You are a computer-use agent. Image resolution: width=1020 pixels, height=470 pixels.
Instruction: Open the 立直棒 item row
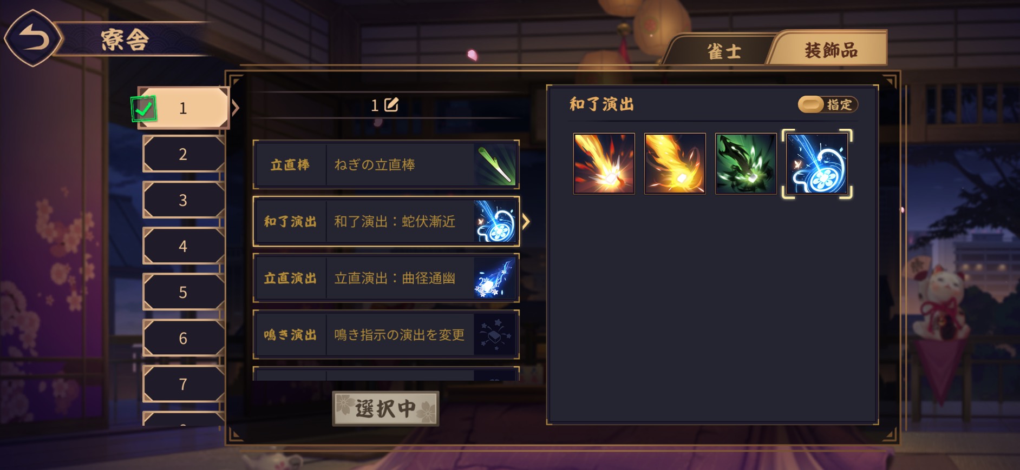(x=386, y=165)
